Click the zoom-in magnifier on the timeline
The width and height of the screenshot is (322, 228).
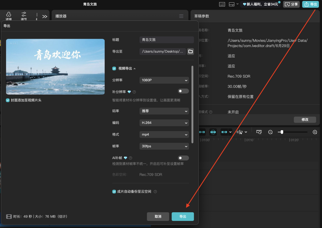pyautogui.click(x=315, y=132)
